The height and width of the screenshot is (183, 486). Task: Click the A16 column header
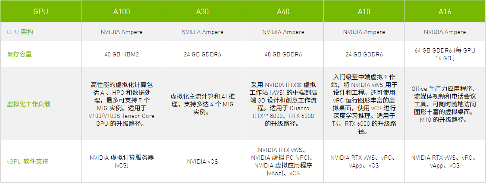point(445,12)
